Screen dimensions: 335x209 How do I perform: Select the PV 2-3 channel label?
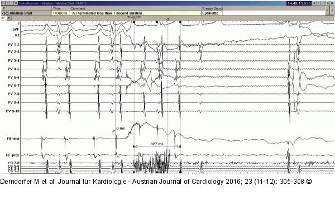(13, 52)
